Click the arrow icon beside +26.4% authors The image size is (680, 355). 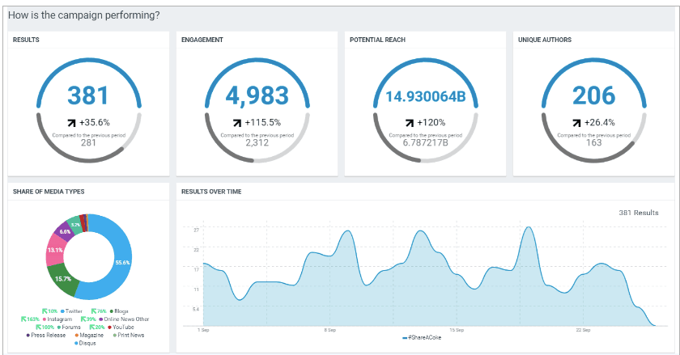(x=575, y=123)
